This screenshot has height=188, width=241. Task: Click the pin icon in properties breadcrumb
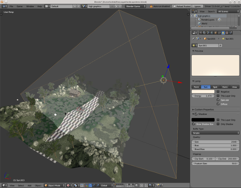coord(194,38)
